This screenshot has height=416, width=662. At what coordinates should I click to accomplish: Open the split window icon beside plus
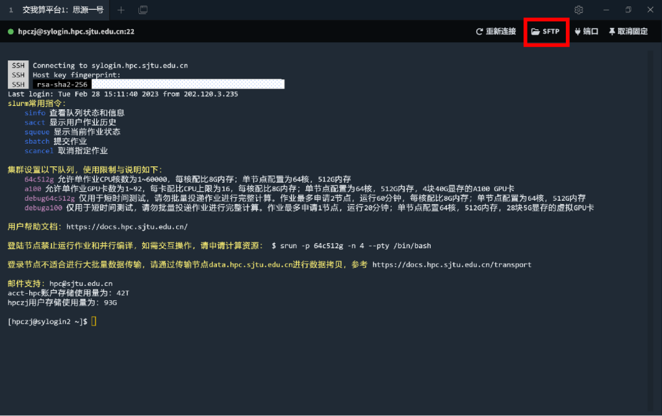[143, 10]
